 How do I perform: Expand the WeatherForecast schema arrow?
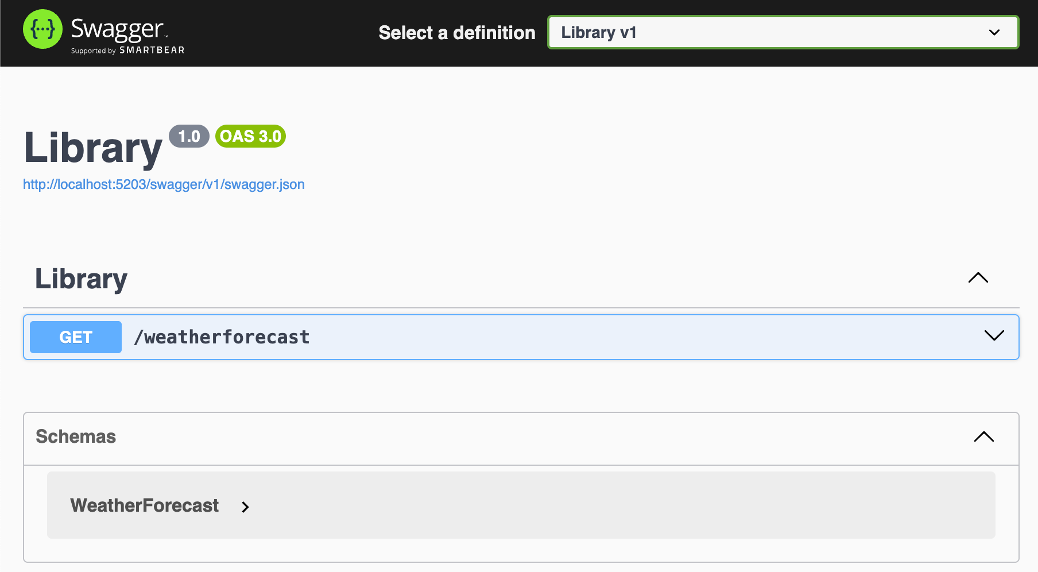point(245,507)
